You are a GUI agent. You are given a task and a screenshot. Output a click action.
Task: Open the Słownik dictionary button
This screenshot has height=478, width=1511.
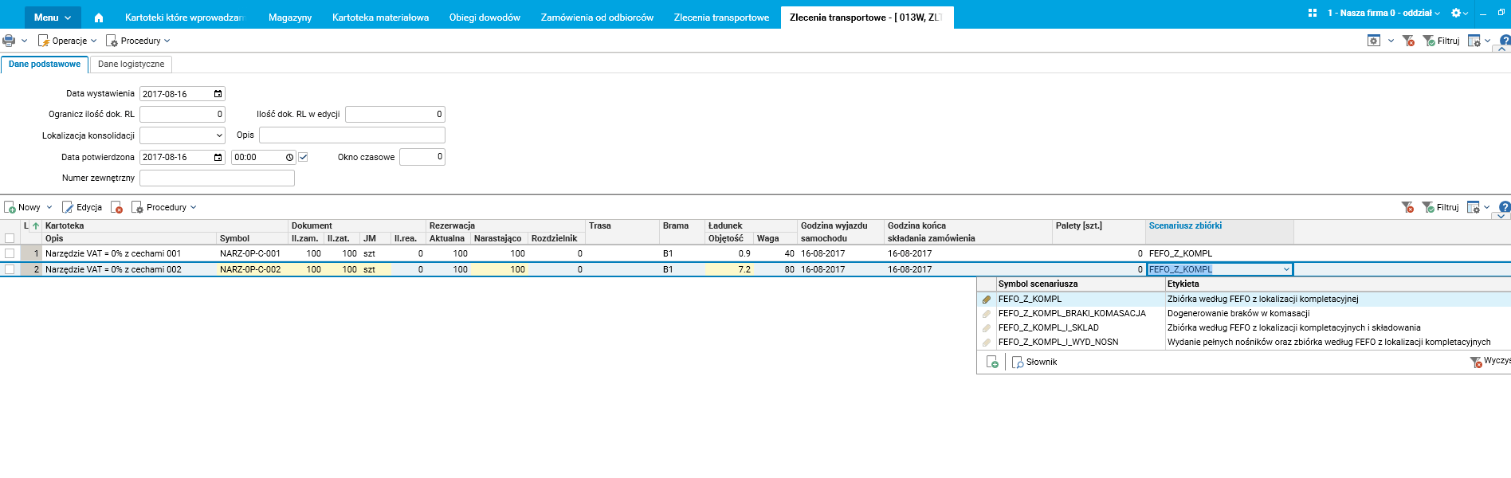tap(1034, 362)
